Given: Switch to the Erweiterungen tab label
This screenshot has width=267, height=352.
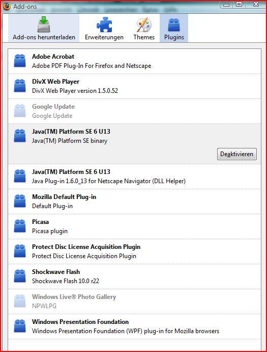Looking at the screenshot, I should (x=104, y=37).
